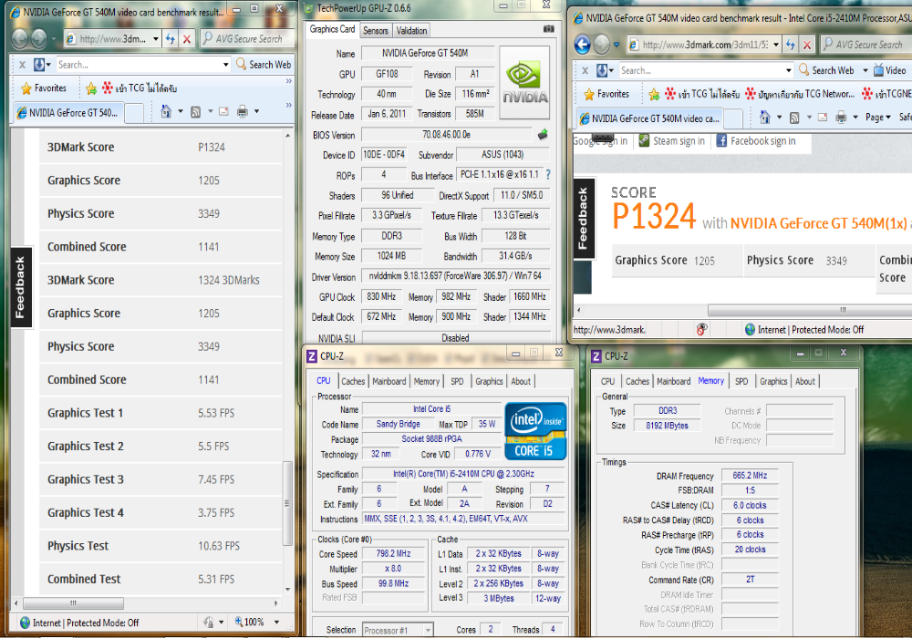This screenshot has height=638, width=912.
Task: Click the AVG Secure Search box in left browser
Action: click(246, 39)
